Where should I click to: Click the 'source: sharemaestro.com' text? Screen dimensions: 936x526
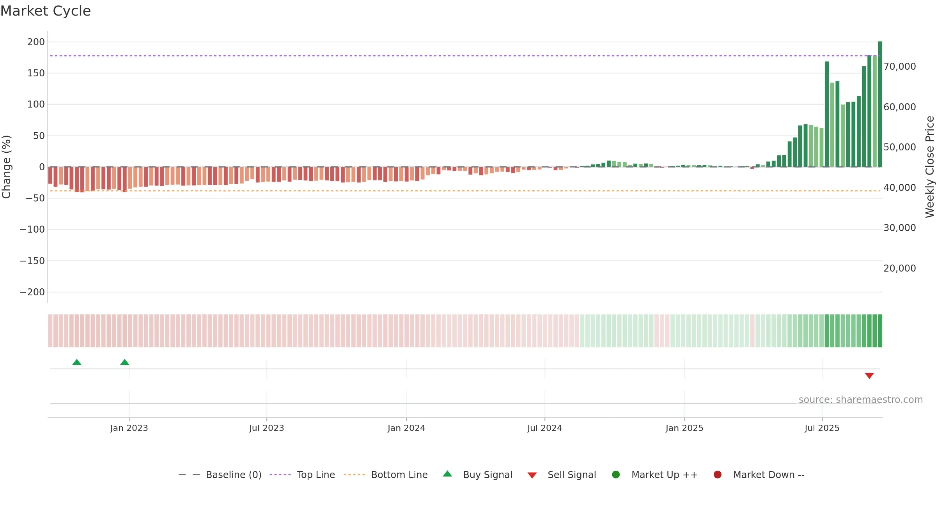point(861,400)
